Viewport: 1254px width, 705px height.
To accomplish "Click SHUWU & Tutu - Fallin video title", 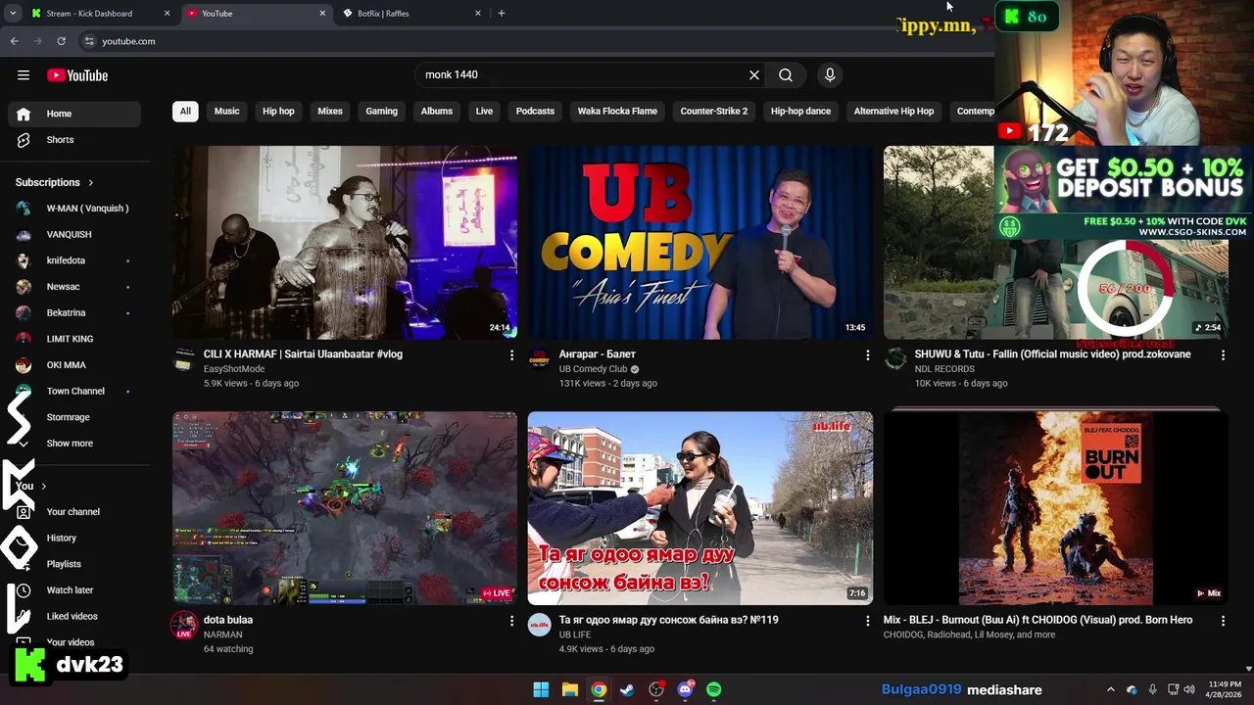I will (1052, 354).
